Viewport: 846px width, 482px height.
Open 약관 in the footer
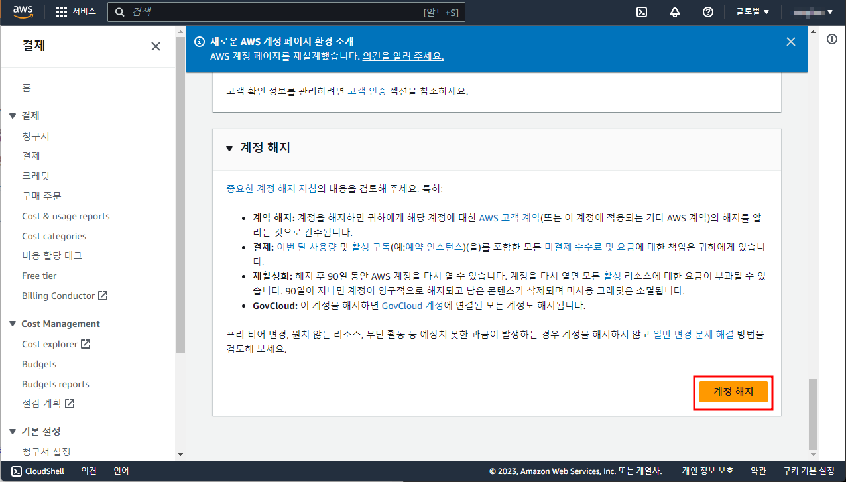click(x=758, y=471)
